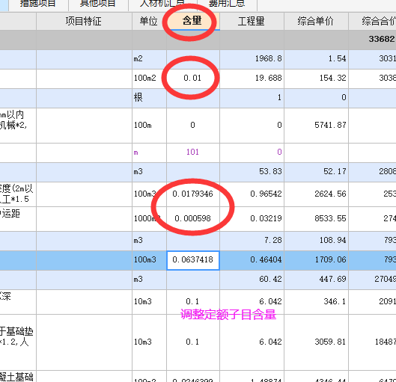Select the 综合合价 column header
Screen dimensions: 396x382
click(x=372, y=21)
